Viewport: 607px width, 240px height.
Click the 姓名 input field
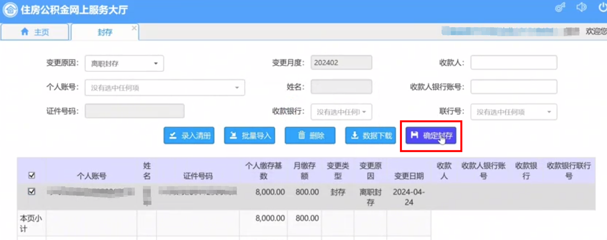pos(341,87)
